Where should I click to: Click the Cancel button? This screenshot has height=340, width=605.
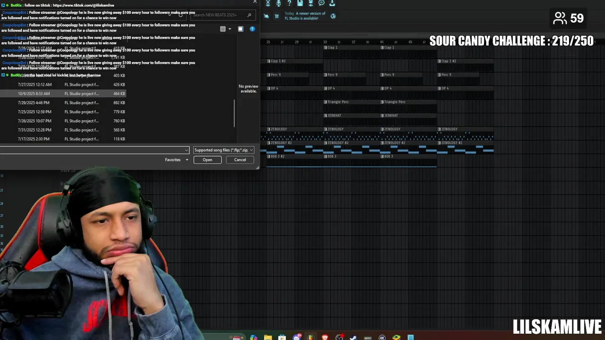[240, 160]
